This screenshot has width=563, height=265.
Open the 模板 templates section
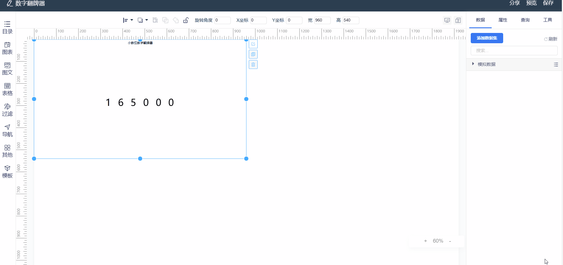point(7,172)
